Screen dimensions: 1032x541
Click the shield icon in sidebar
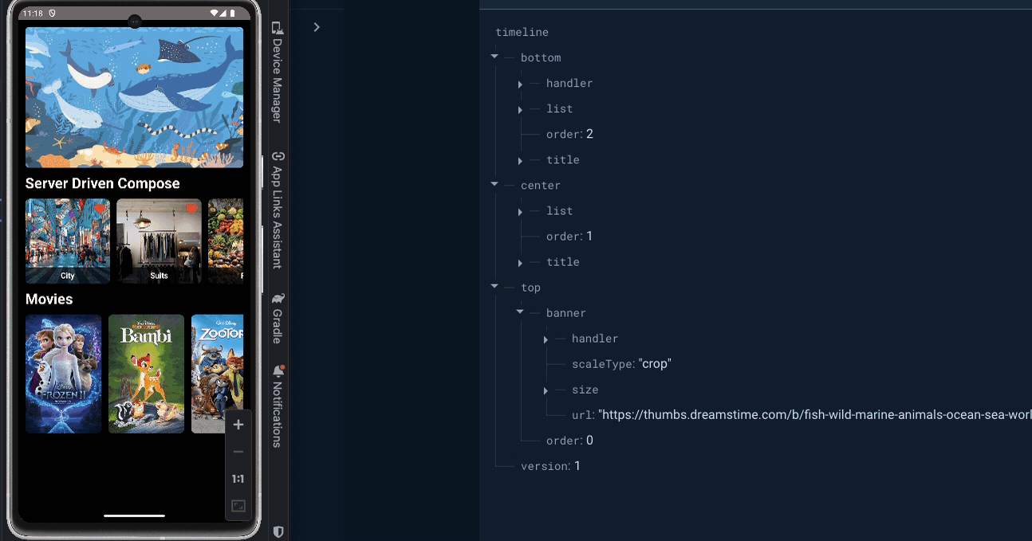tap(278, 531)
